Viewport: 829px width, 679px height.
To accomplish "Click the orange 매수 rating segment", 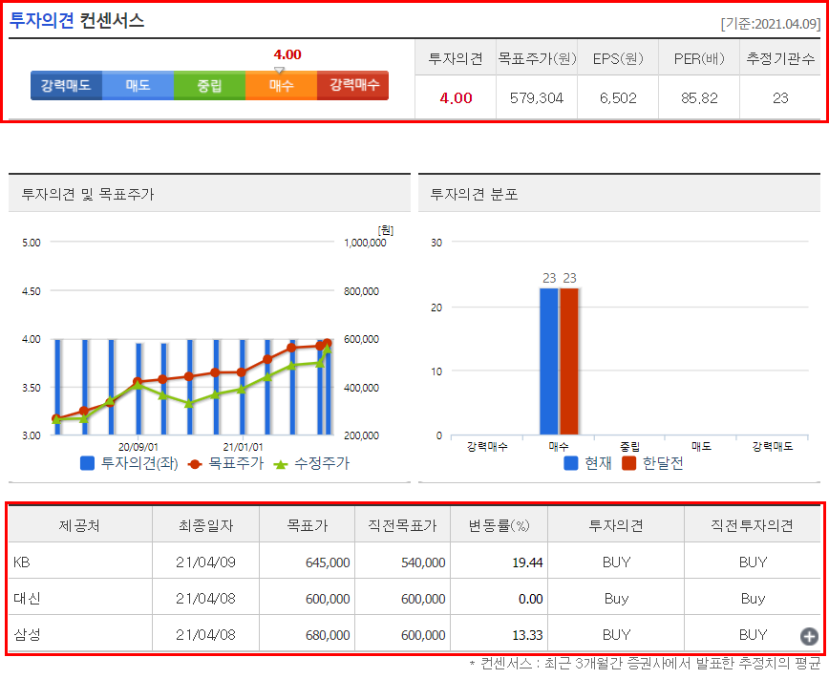I will [x=281, y=85].
